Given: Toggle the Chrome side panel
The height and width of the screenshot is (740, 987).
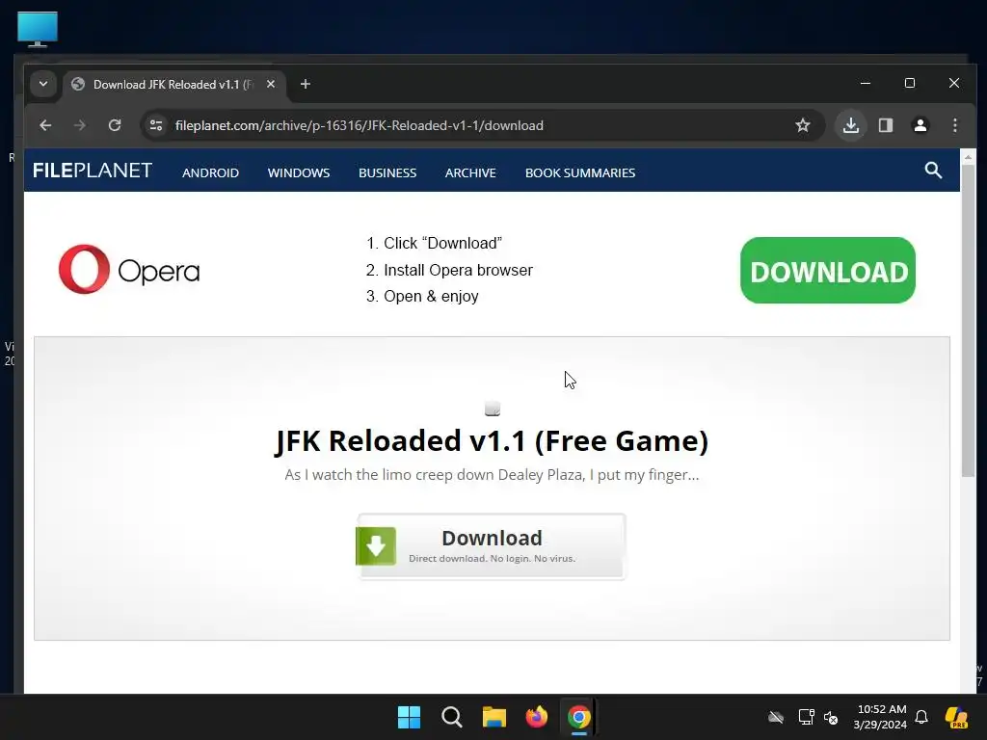Looking at the screenshot, I should point(886,125).
